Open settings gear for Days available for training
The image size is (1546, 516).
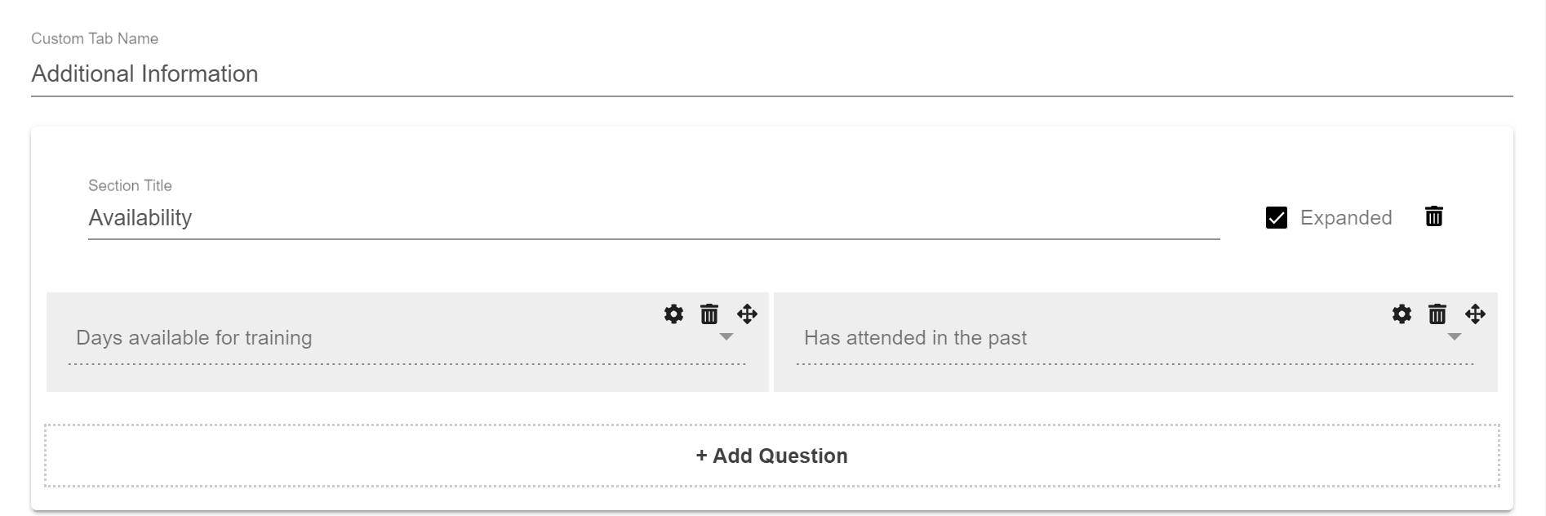pos(673,314)
